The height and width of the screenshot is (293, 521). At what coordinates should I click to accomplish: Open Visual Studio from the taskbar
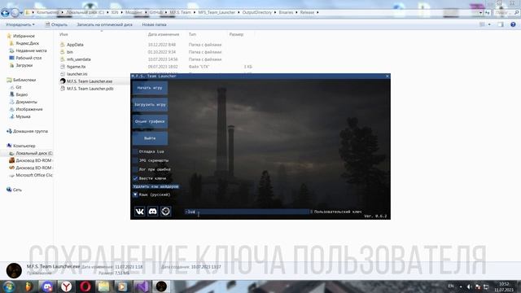142,286
